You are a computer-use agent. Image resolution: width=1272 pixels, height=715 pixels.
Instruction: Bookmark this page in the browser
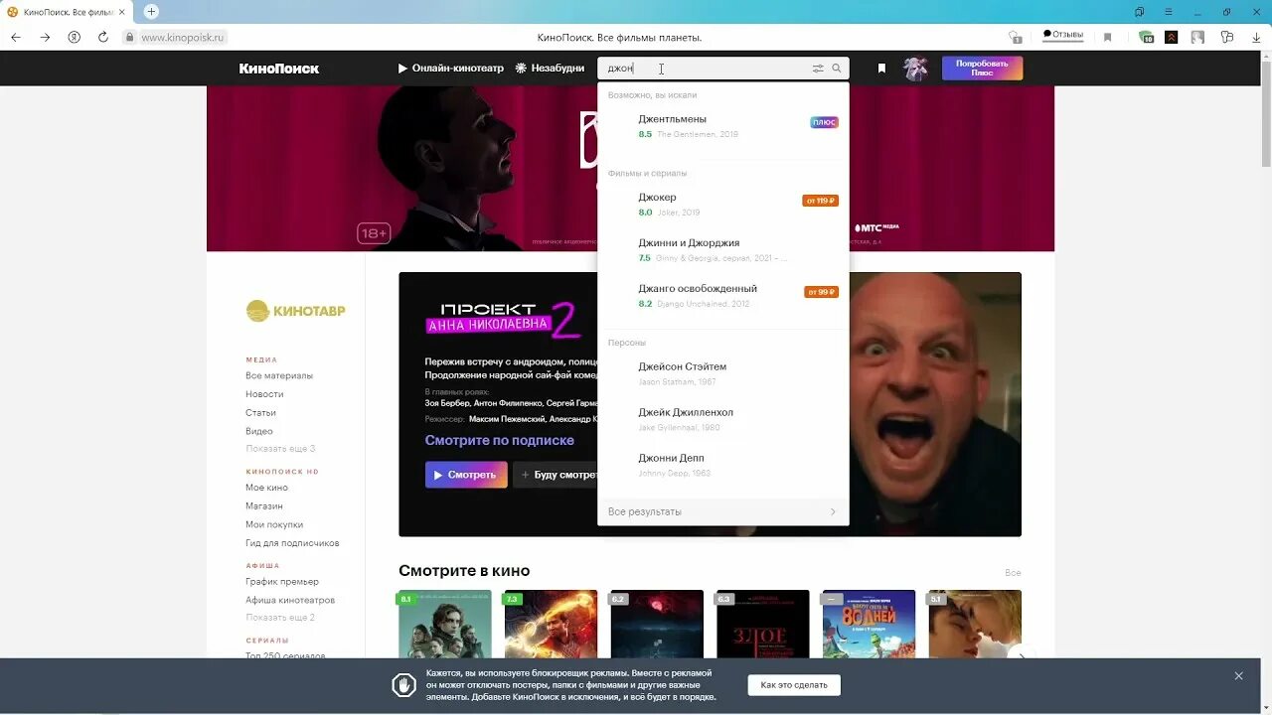1107,37
